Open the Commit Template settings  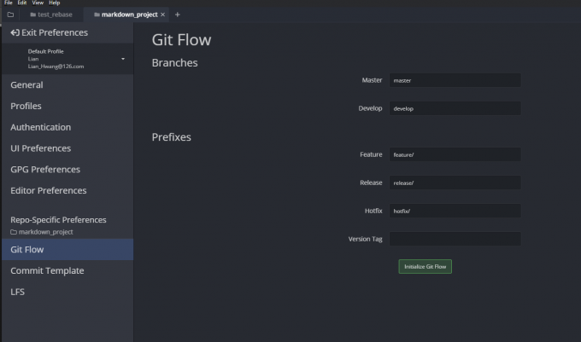tap(47, 270)
